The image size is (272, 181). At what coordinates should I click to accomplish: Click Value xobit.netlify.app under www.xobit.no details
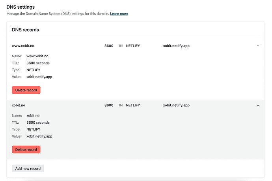click(x=39, y=77)
